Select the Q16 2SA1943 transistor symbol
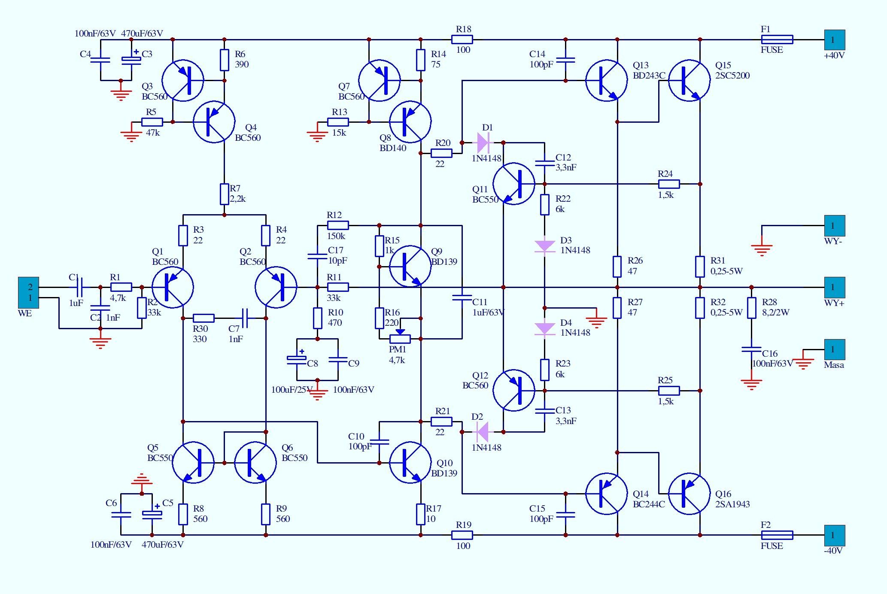The image size is (887, 594). coord(689,494)
